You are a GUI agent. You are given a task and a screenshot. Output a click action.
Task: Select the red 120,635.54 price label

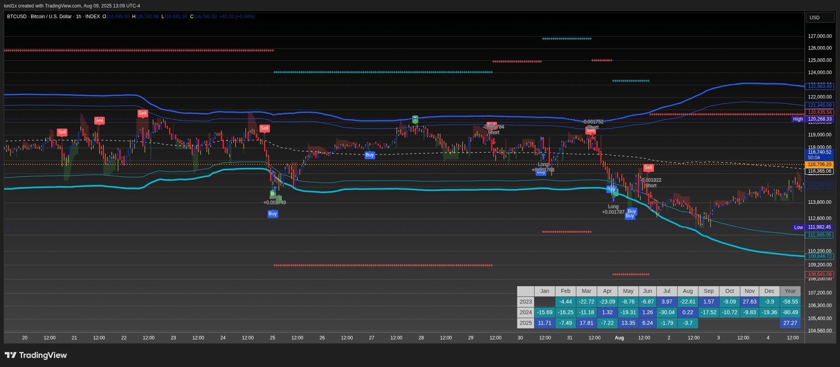[819, 112]
